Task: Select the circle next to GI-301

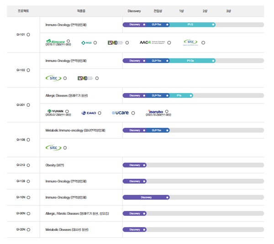Action: (28, 104)
